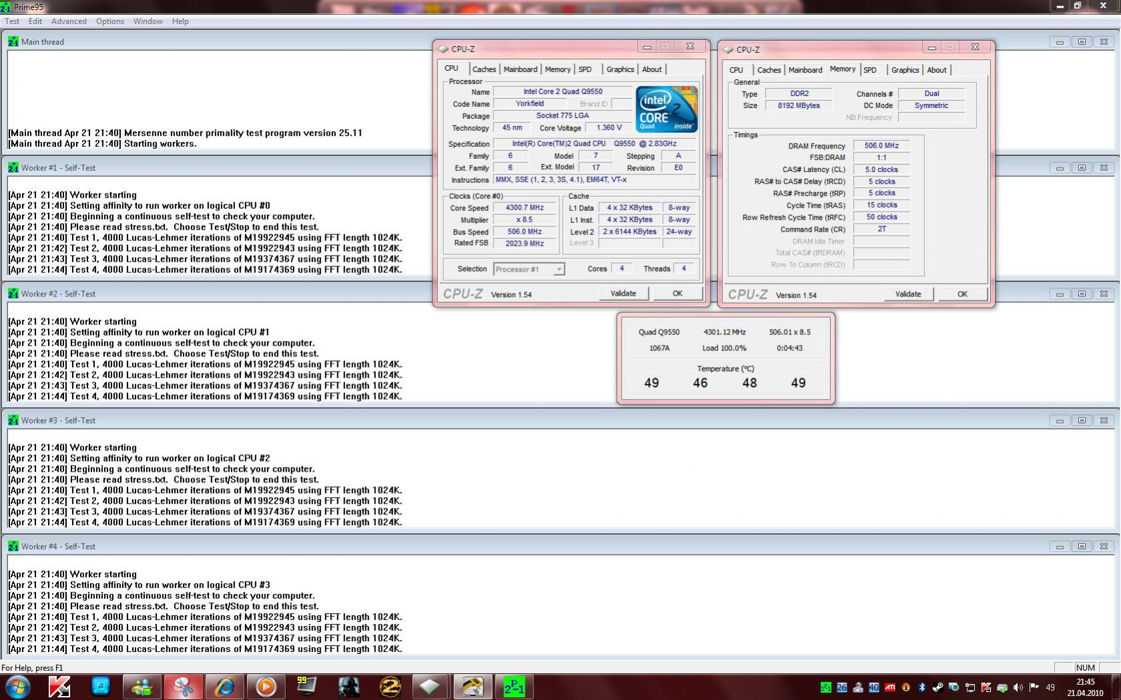This screenshot has width=1121, height=700.
Task: Open Windows Live Messenger on the taskbar
Action: click(142, 687)
